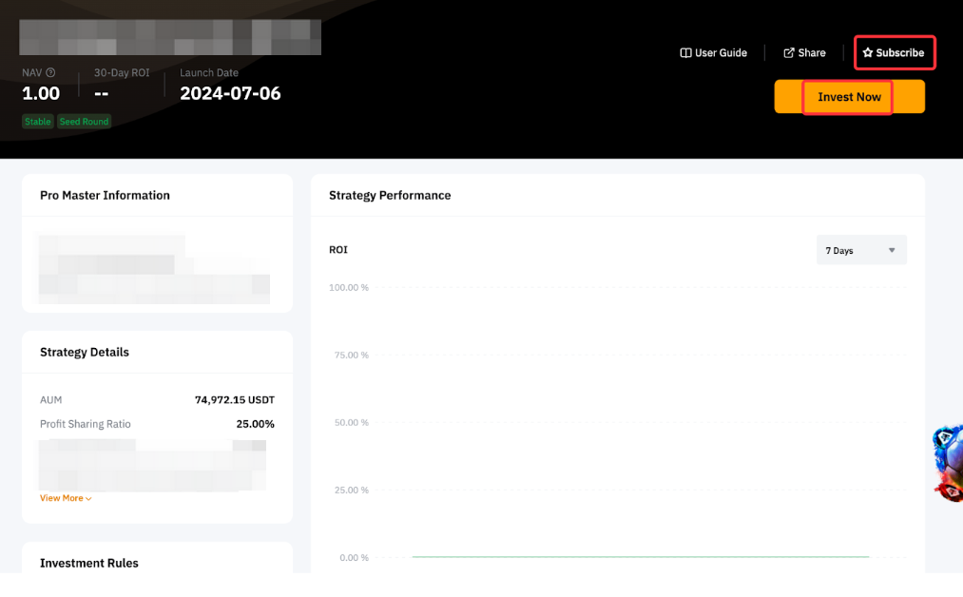Click the NAV help question mark icon
963x597 pixels.
pos(50,73)
